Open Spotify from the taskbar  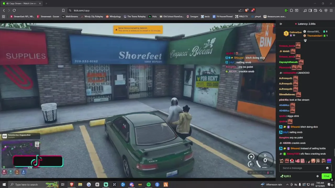(x=148, y=185)
